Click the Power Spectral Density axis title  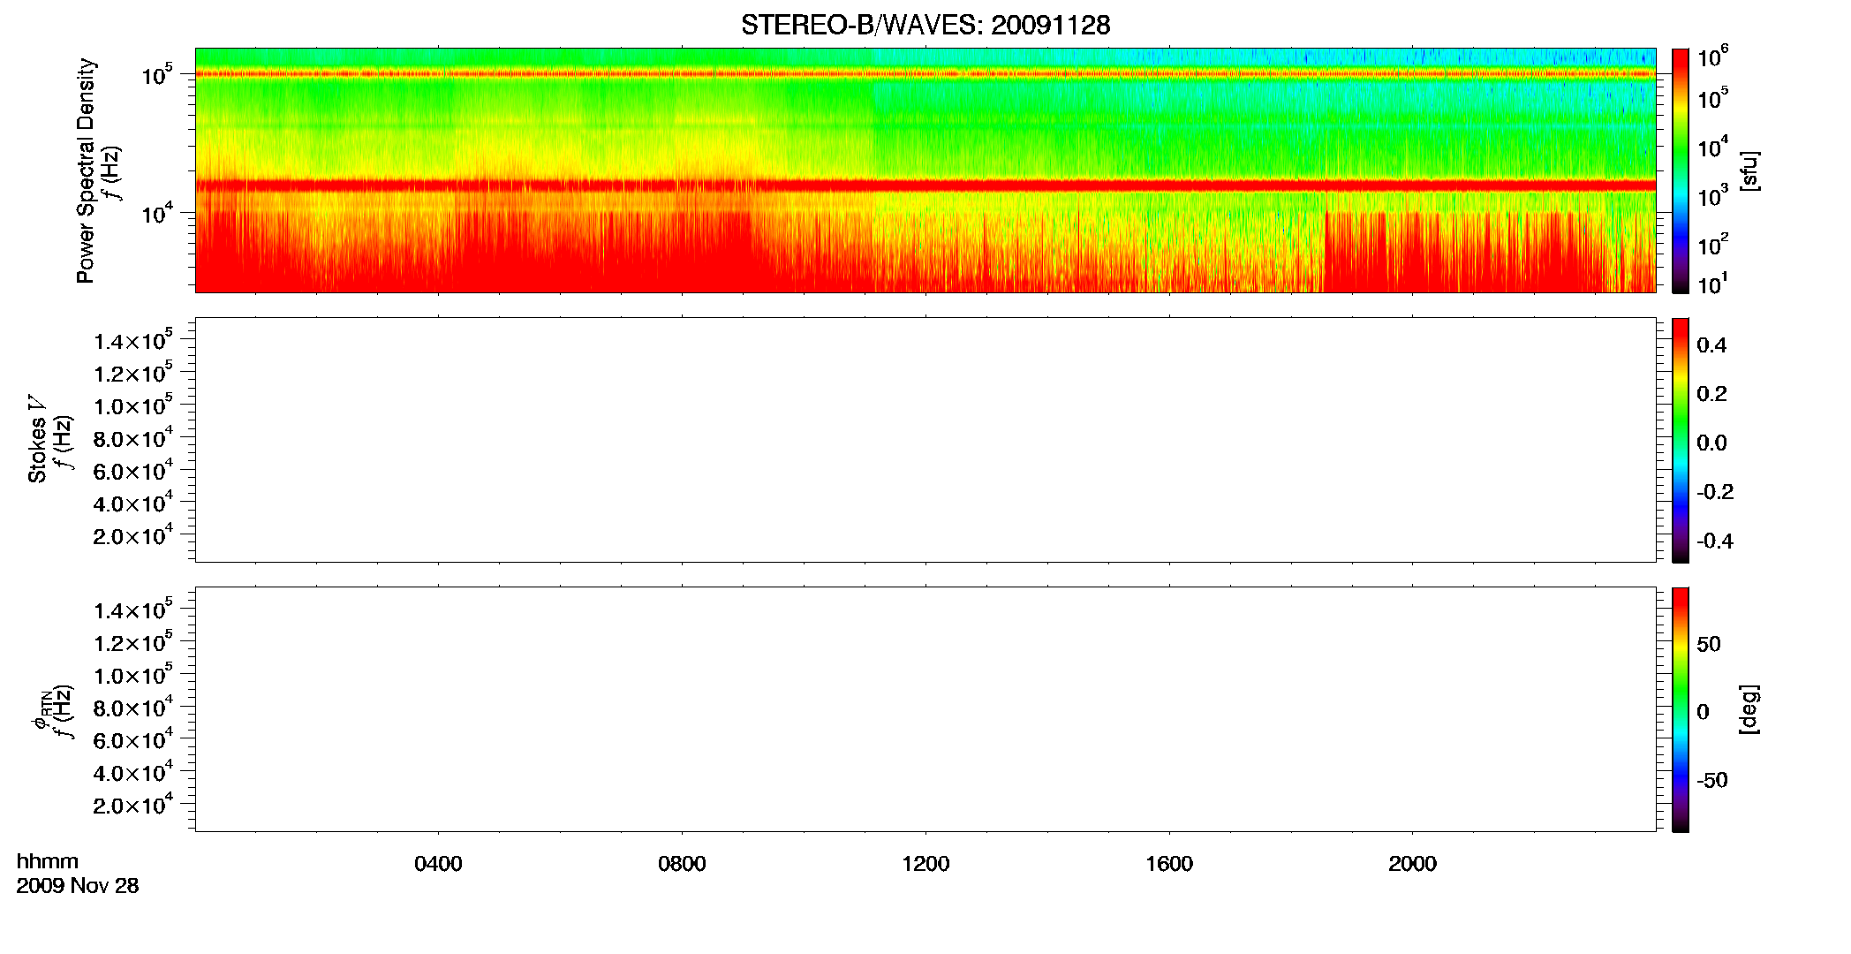[x=86, y=170]
